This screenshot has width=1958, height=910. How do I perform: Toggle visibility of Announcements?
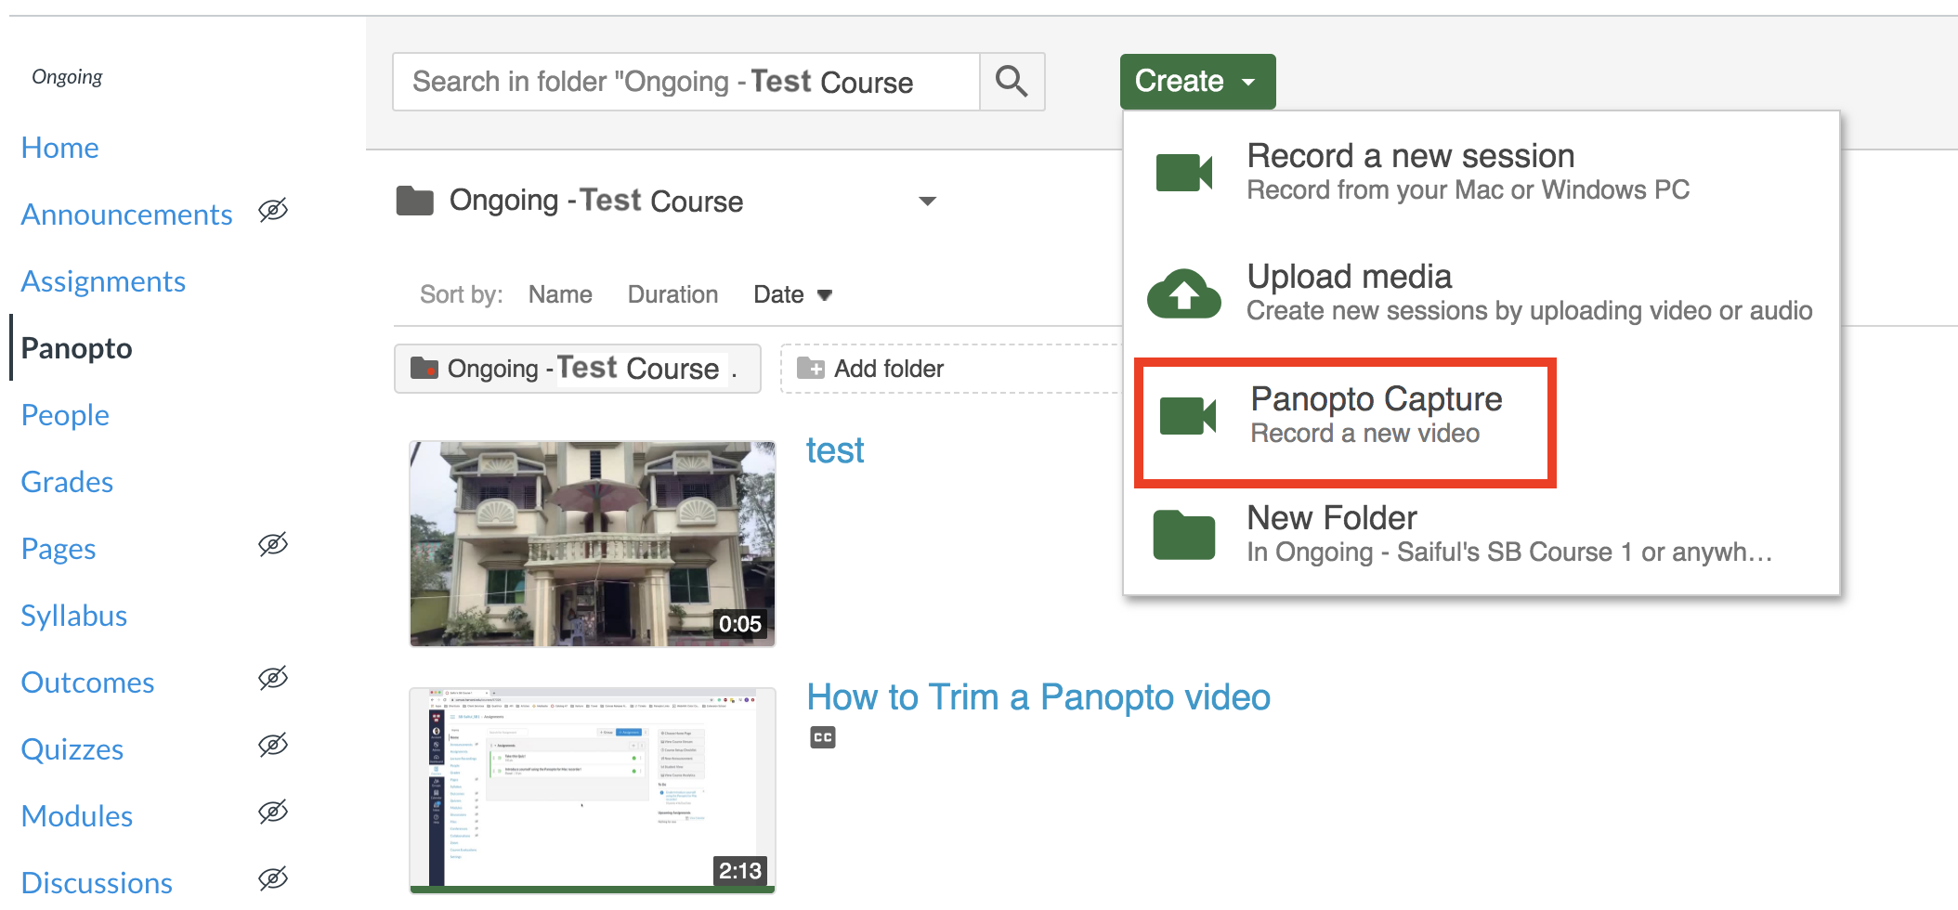[x=272, y=211]
